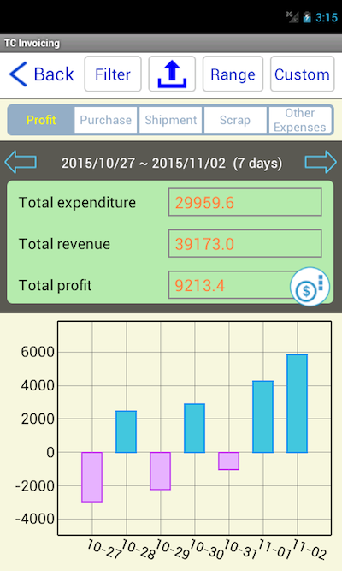Image resolution: width=342 pixels, height=571 pixels.
Task: Tap the date range label text
Action: 171,163
